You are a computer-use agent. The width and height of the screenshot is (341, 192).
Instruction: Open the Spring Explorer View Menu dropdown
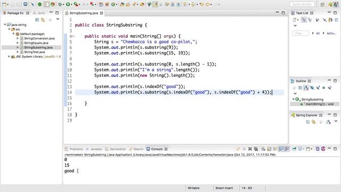[336, 121]
